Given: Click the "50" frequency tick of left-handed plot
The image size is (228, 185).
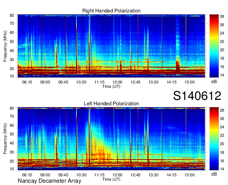Looking at the screenshot, I should [x=12, y=134].
